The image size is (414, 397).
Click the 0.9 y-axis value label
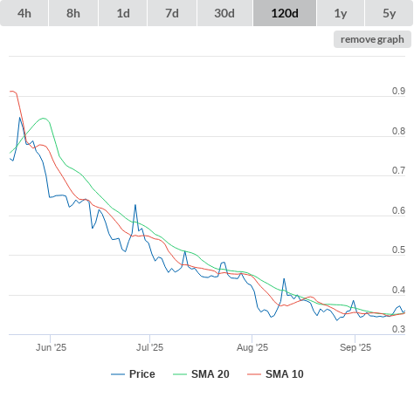point(398,91)
